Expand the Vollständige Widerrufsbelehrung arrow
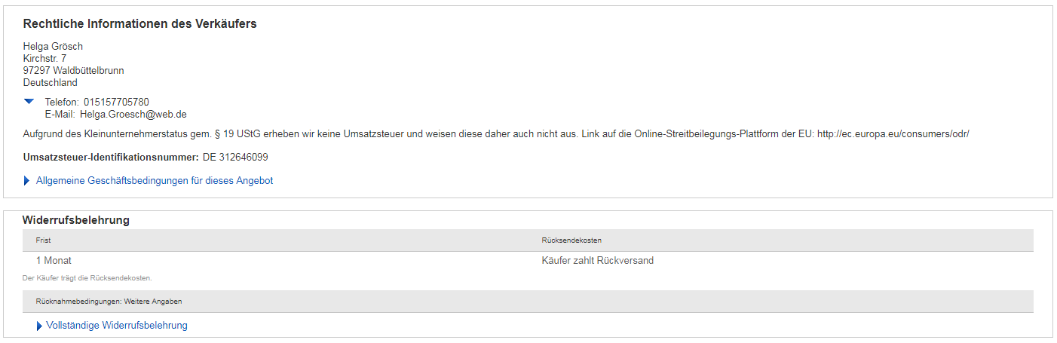 pos(39,326)
